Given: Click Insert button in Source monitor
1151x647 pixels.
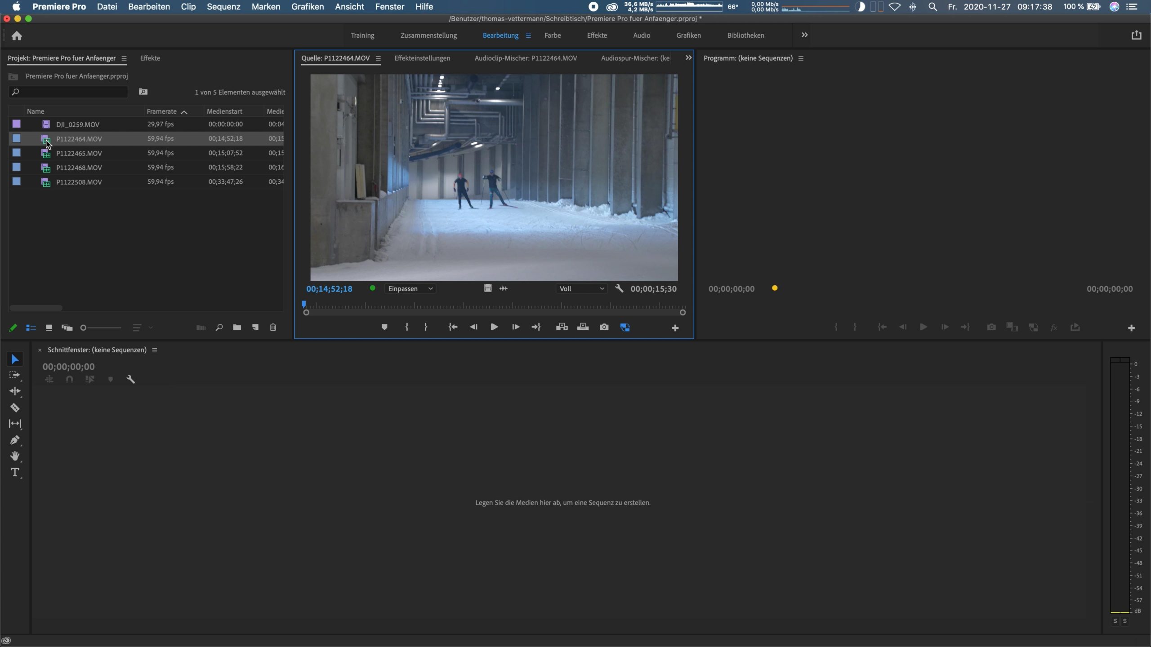Looking at the screenshot, I should (x=562, y=327).
